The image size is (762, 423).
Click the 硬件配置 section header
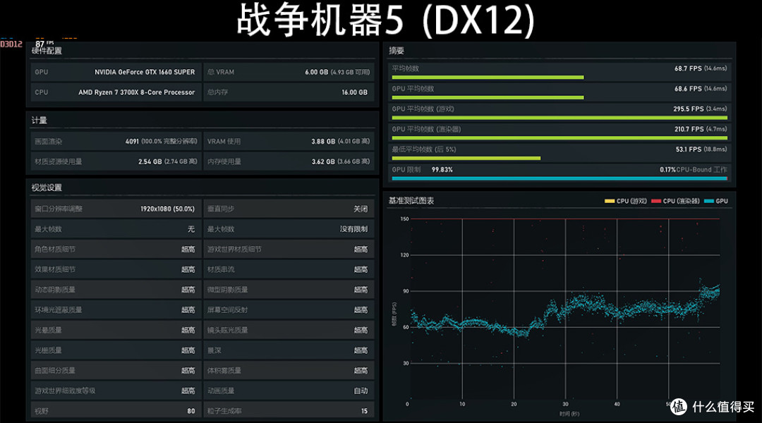click(47, 51)
